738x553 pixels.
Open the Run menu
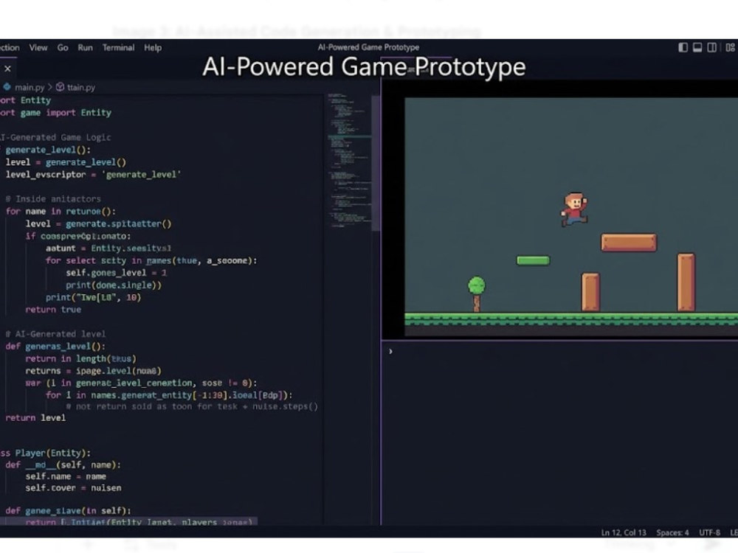85,47
